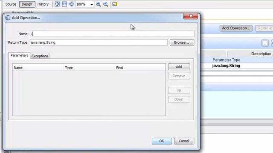Click the Down button

tap(179, 99)
